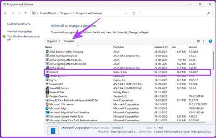Click Microsoft Update Health Tools icon

click(x=47, y=116)
